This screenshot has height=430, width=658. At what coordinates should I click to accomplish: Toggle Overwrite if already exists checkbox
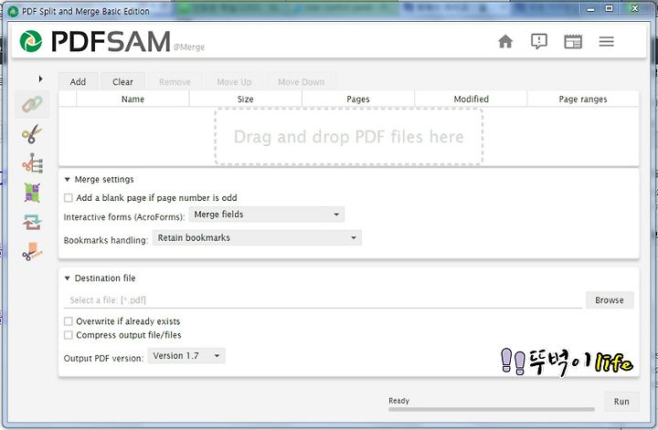[x=68, y=321]
